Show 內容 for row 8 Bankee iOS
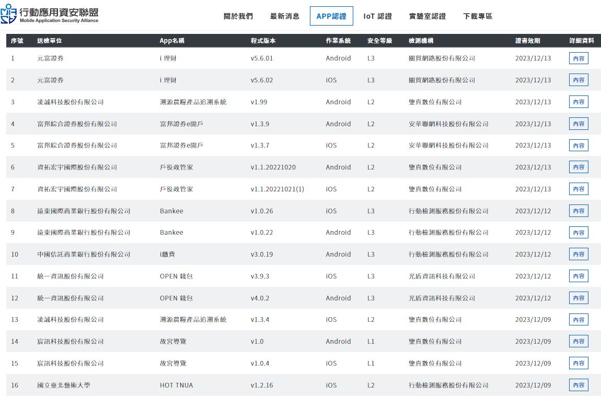 click(579, 211)
